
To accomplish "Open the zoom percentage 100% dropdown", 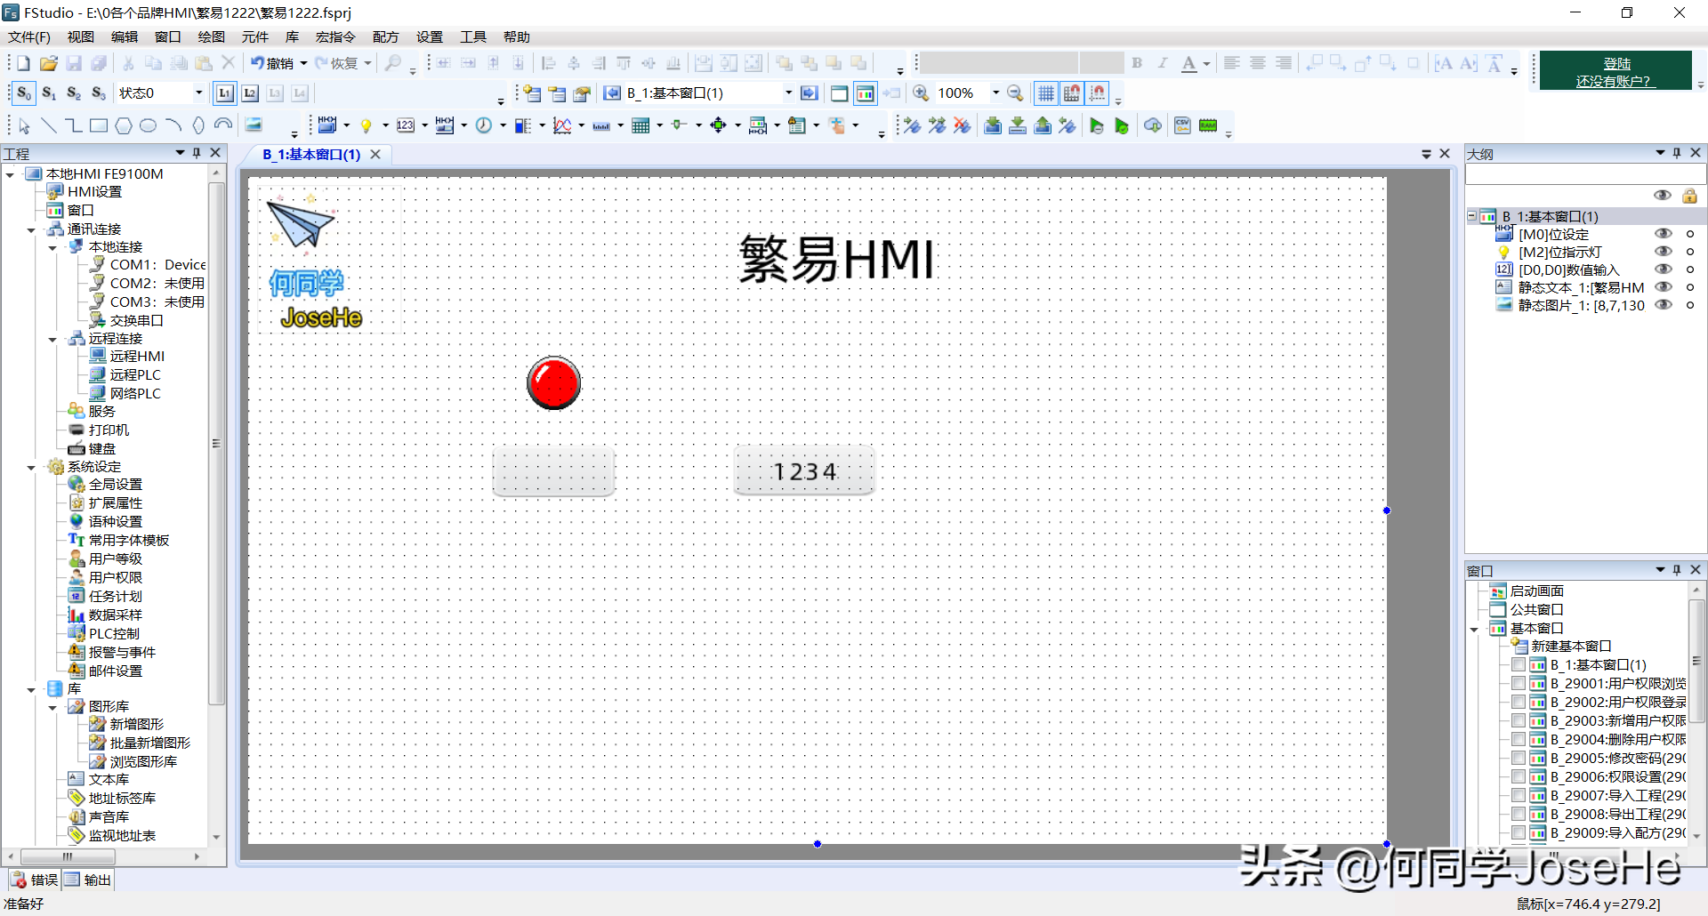I will click(995, 93).
